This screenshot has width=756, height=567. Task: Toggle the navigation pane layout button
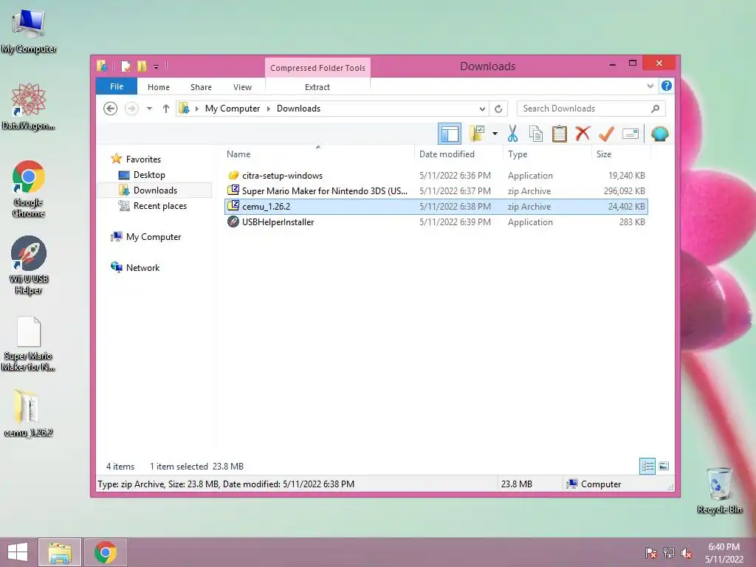(450, 134)
